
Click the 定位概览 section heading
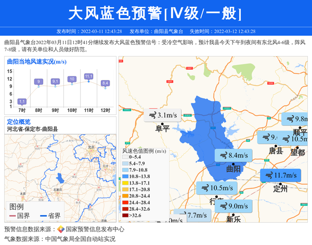tap(19, 122)
